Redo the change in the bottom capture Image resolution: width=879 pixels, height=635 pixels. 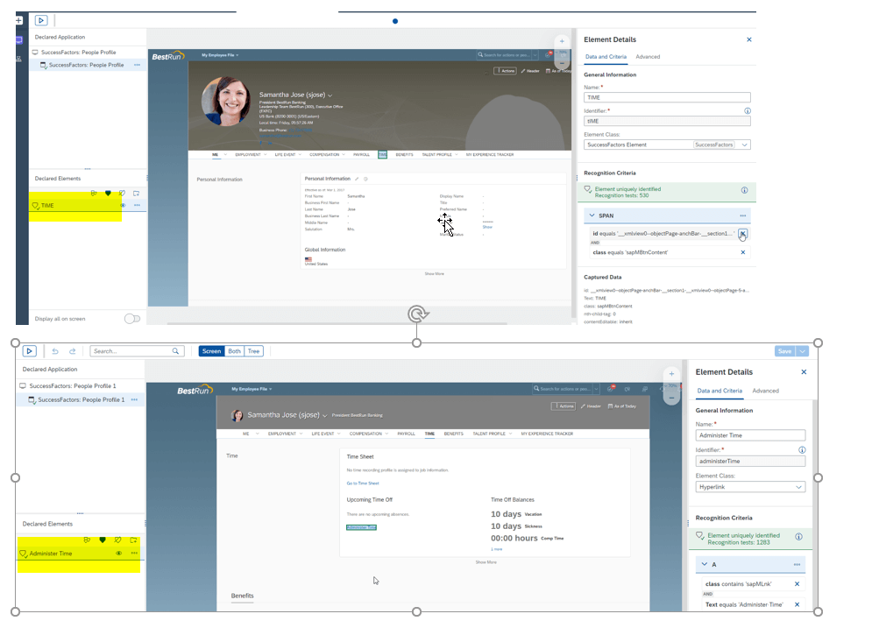[73, 351]
